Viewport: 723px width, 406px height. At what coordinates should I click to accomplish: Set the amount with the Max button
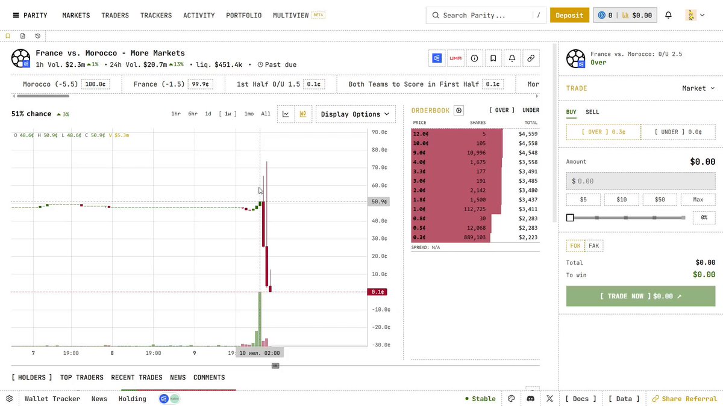pos(698,200)
